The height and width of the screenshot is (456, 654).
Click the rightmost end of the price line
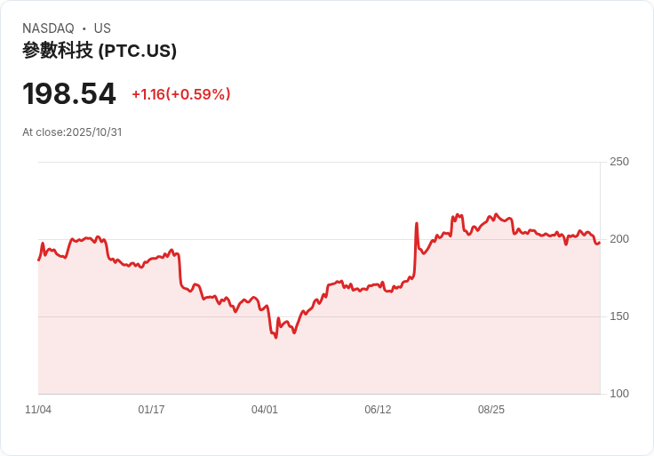pos(599,242)
